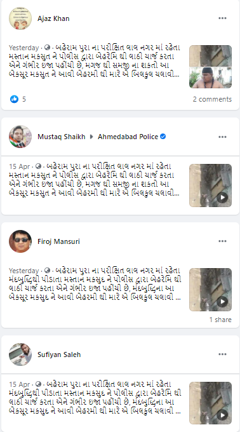Image resolution: width=240 pixels, height=432 pixels.
Task: Open three-dot menu on Mustaq Shaikh's post
Action: 222,137
